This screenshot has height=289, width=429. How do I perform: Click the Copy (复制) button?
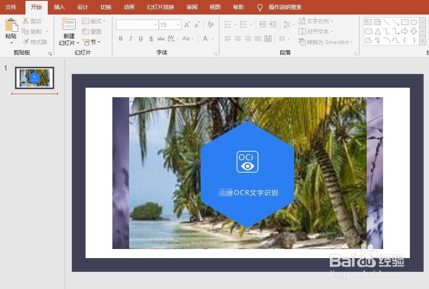coord(32,31)
